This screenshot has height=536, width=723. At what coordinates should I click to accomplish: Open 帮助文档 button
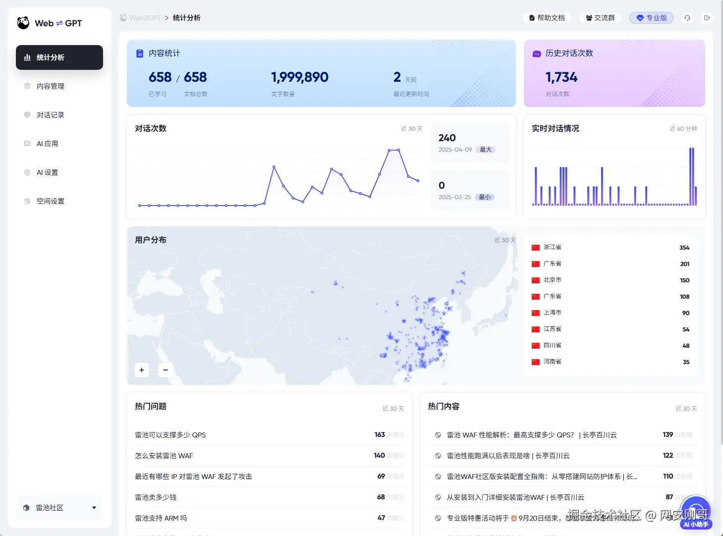547,18
